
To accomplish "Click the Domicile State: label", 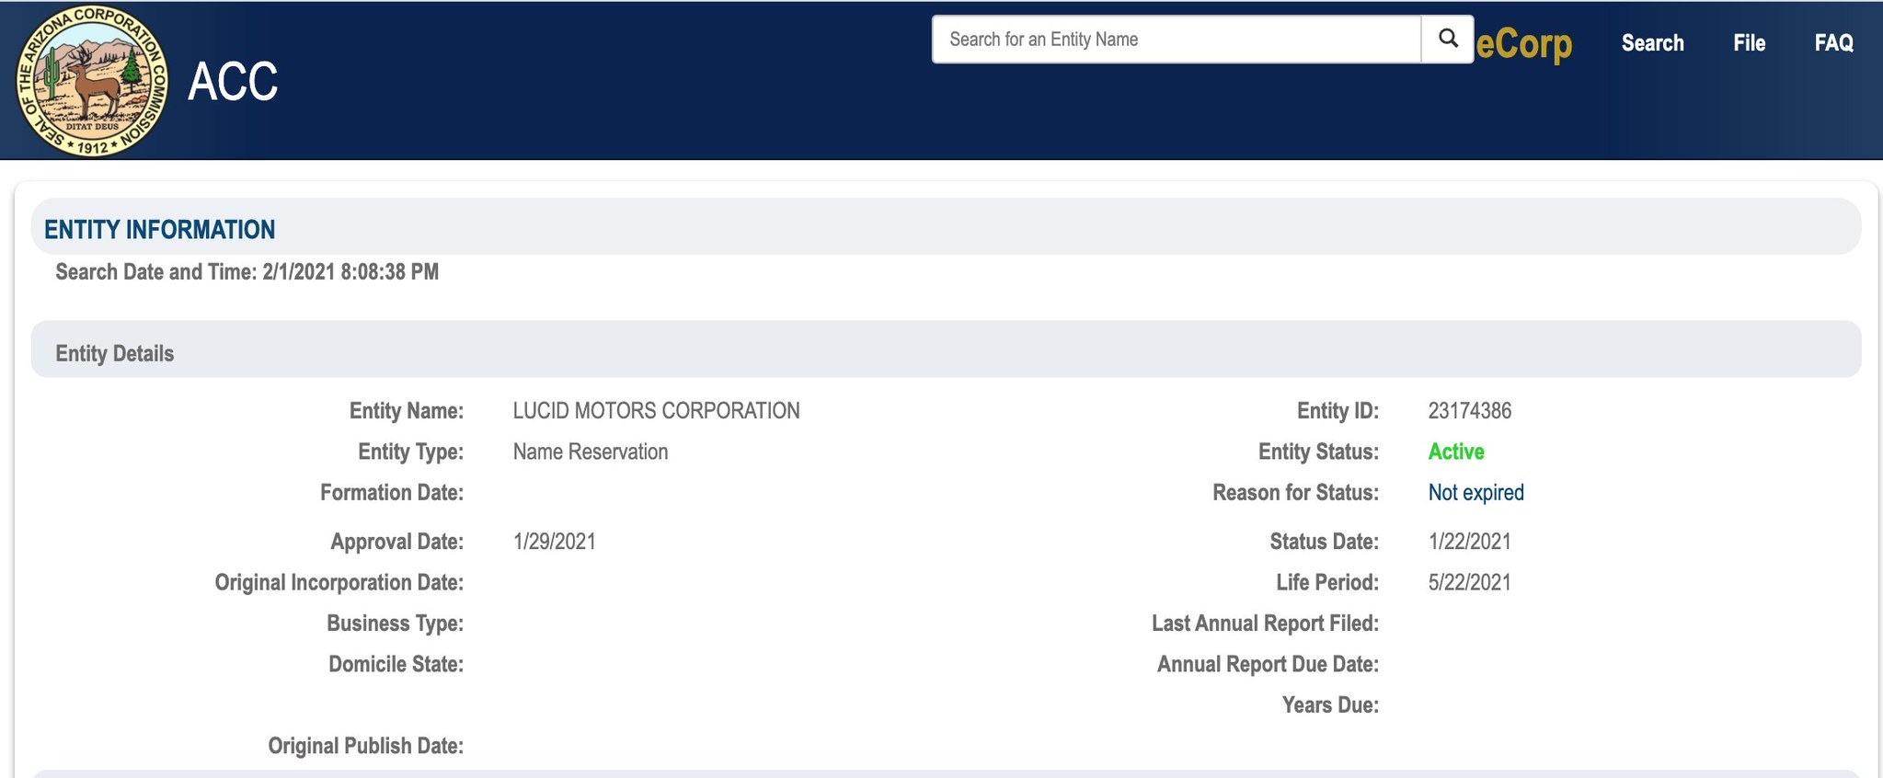I will (396, 664).
